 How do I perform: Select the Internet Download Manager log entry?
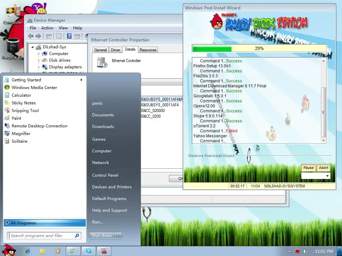[229, 86]
